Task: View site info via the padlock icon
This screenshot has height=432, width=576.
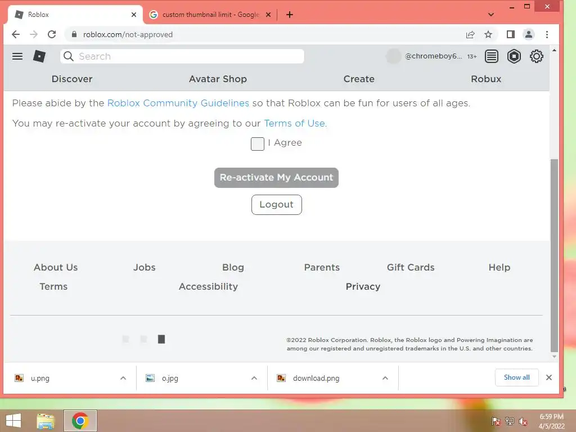Action: click(74, 34)
